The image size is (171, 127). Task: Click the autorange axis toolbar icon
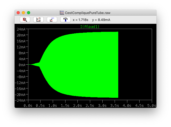(38, 20)
